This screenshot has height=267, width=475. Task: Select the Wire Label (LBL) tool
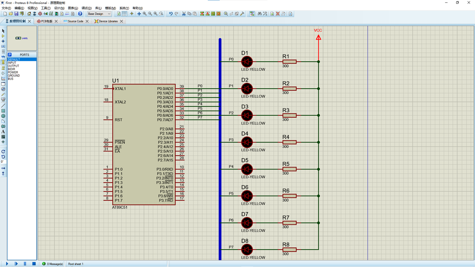[3, 46]
